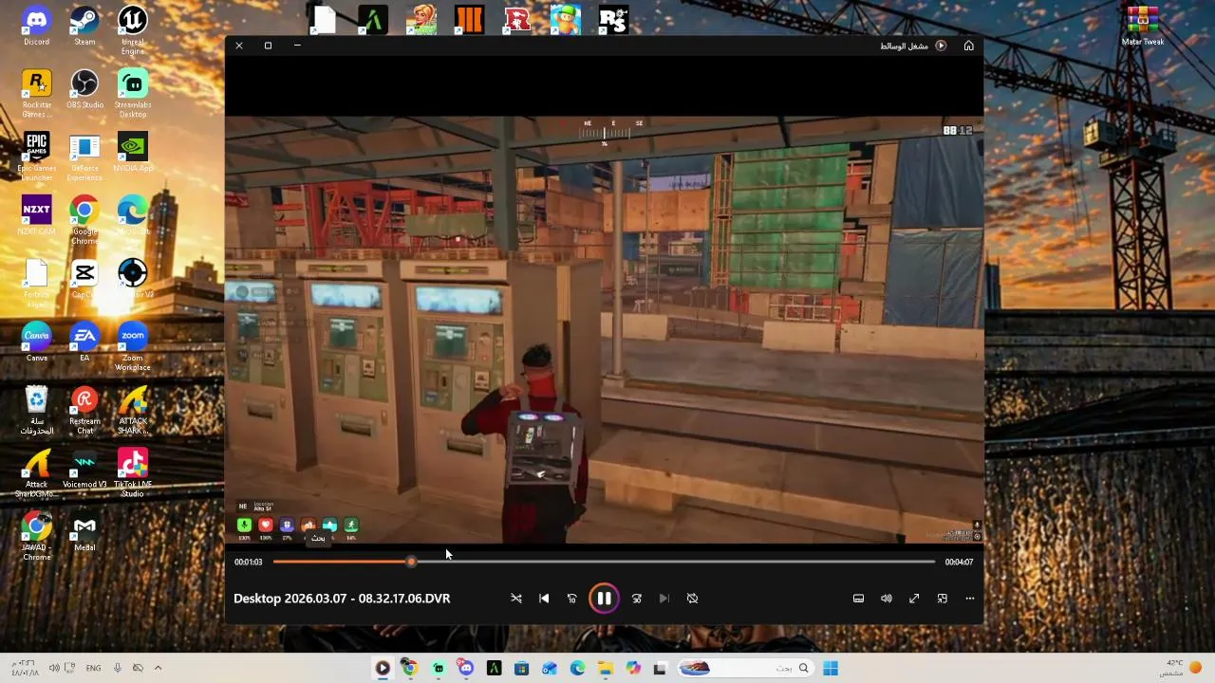
Task: Select the JAWAD - Chrome profile shortcut
Action: (36, 537)
